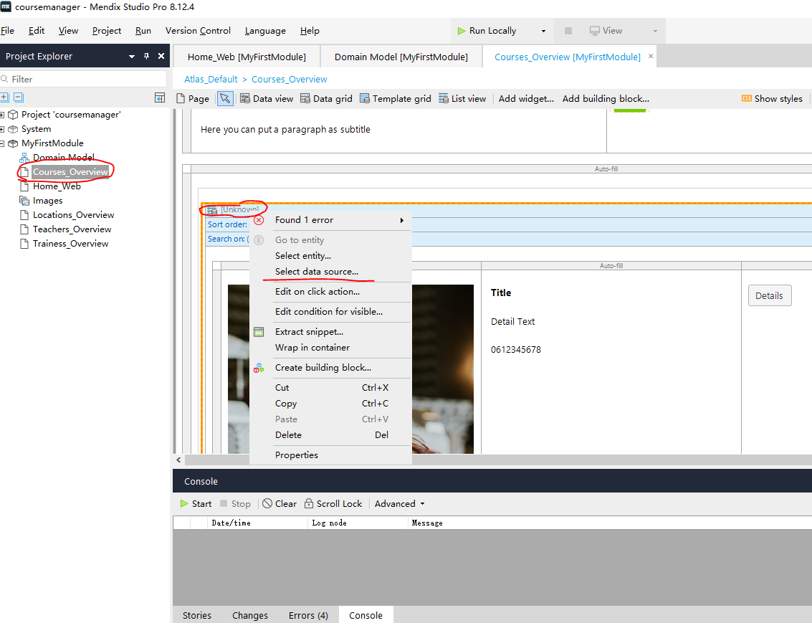The image size is (812, 623).
Task: Toggle Show styles
Action: coord(772,98)
